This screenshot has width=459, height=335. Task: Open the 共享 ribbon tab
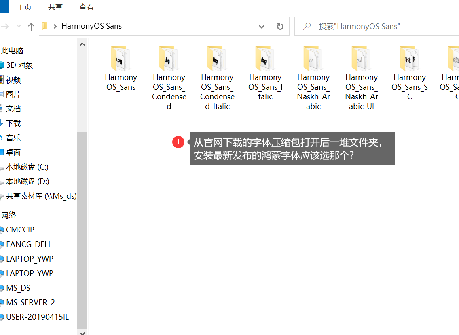tap(55, 7)
